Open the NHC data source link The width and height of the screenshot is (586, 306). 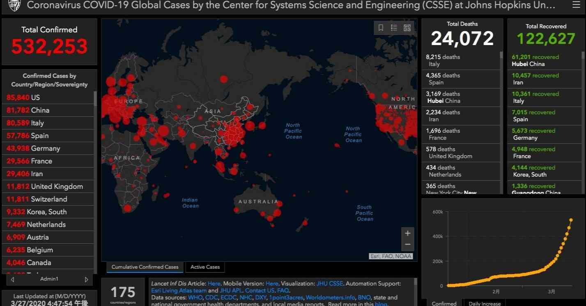246,297
